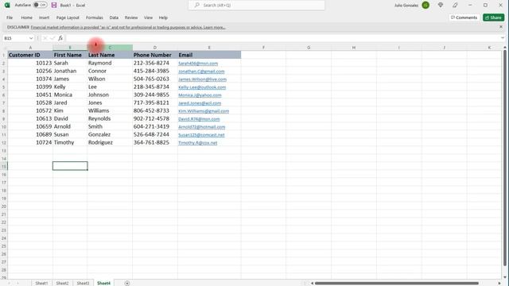The width and height of the screenshot is (509, 286).
Task: Open the Insert tab
Action: [x=45, y=17]
